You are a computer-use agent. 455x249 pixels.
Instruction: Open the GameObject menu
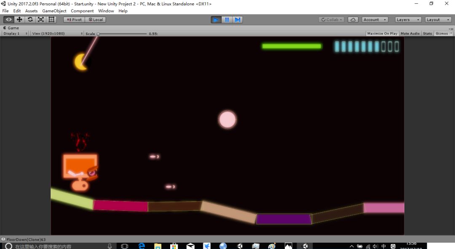pos(54,11)
